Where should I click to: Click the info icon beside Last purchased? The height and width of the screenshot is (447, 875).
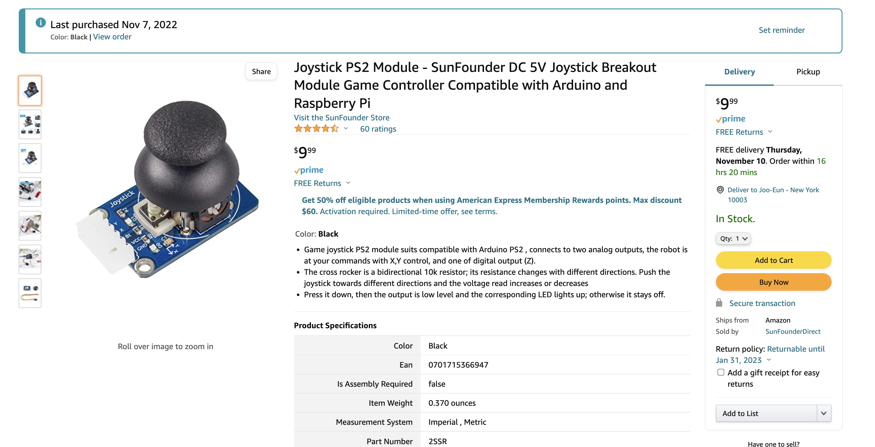click(x=40, y=23)
